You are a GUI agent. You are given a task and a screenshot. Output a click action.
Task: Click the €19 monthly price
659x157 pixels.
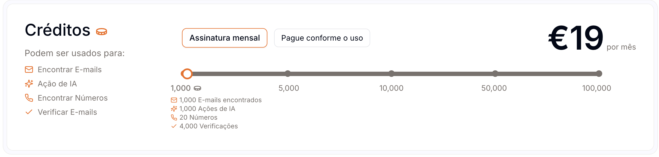[575, 38]
